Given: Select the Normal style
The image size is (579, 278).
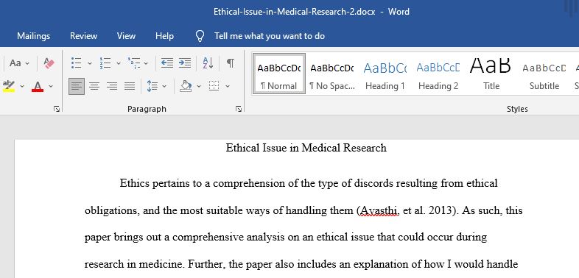Looking at the screenshot, I should (x=279, y=74).
